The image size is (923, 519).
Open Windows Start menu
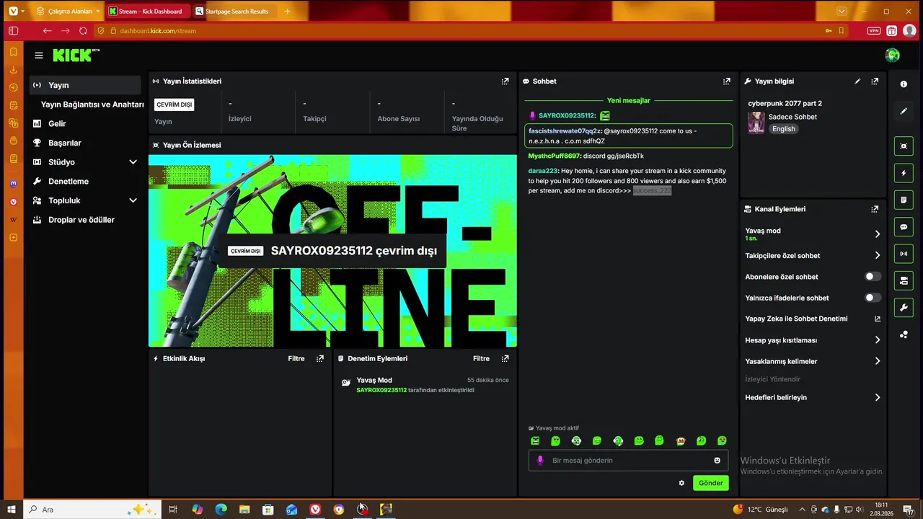[x=12, y=510]
